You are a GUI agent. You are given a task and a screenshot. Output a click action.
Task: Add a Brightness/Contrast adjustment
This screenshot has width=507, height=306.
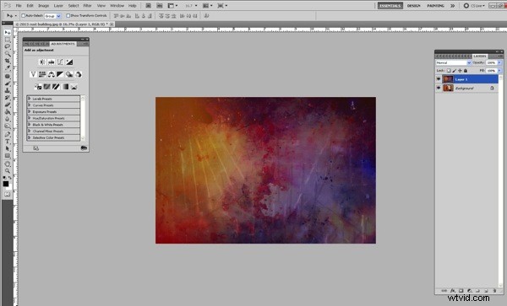(x=42, y=62)
